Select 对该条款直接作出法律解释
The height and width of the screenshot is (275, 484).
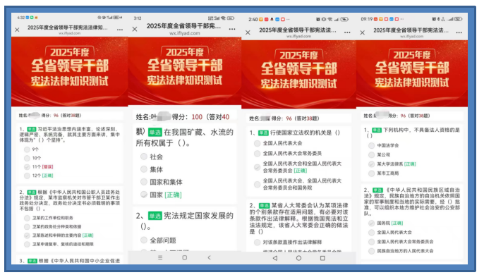click(288, 242)
